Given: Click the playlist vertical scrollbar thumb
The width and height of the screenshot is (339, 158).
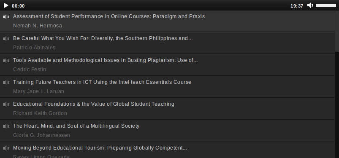Looking at the screenshot, I should [x=337, y=31].
